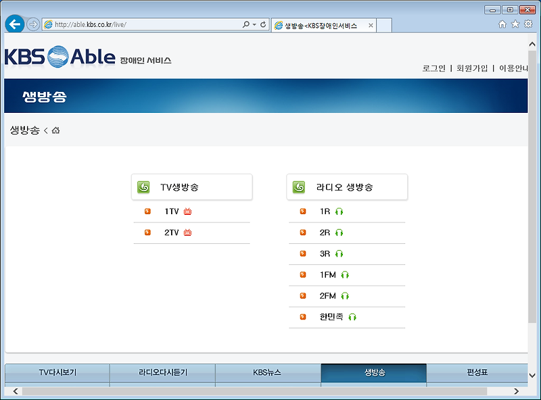The width and height of the screenshot is (541, 400).
Task: Click the horizontal scrollbar right arrow
Action: coord(516,391)
